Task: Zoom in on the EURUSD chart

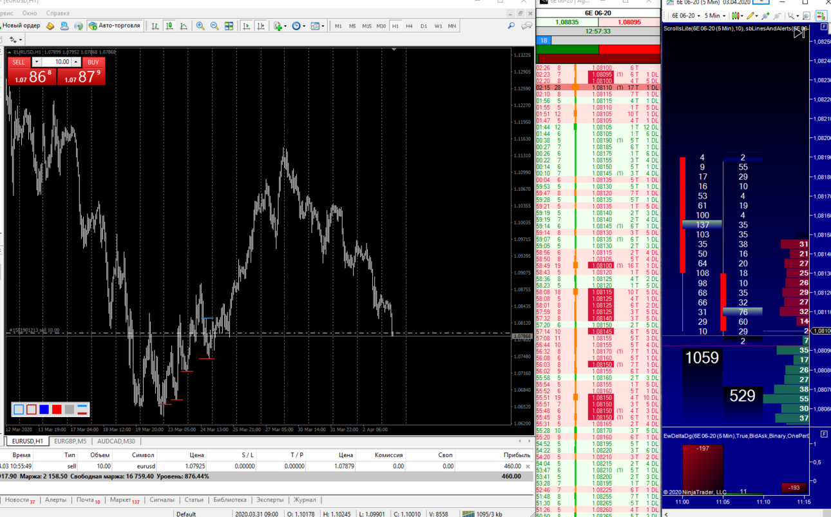Action: click(200, 26)
